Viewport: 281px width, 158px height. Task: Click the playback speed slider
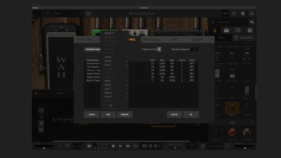175,147
